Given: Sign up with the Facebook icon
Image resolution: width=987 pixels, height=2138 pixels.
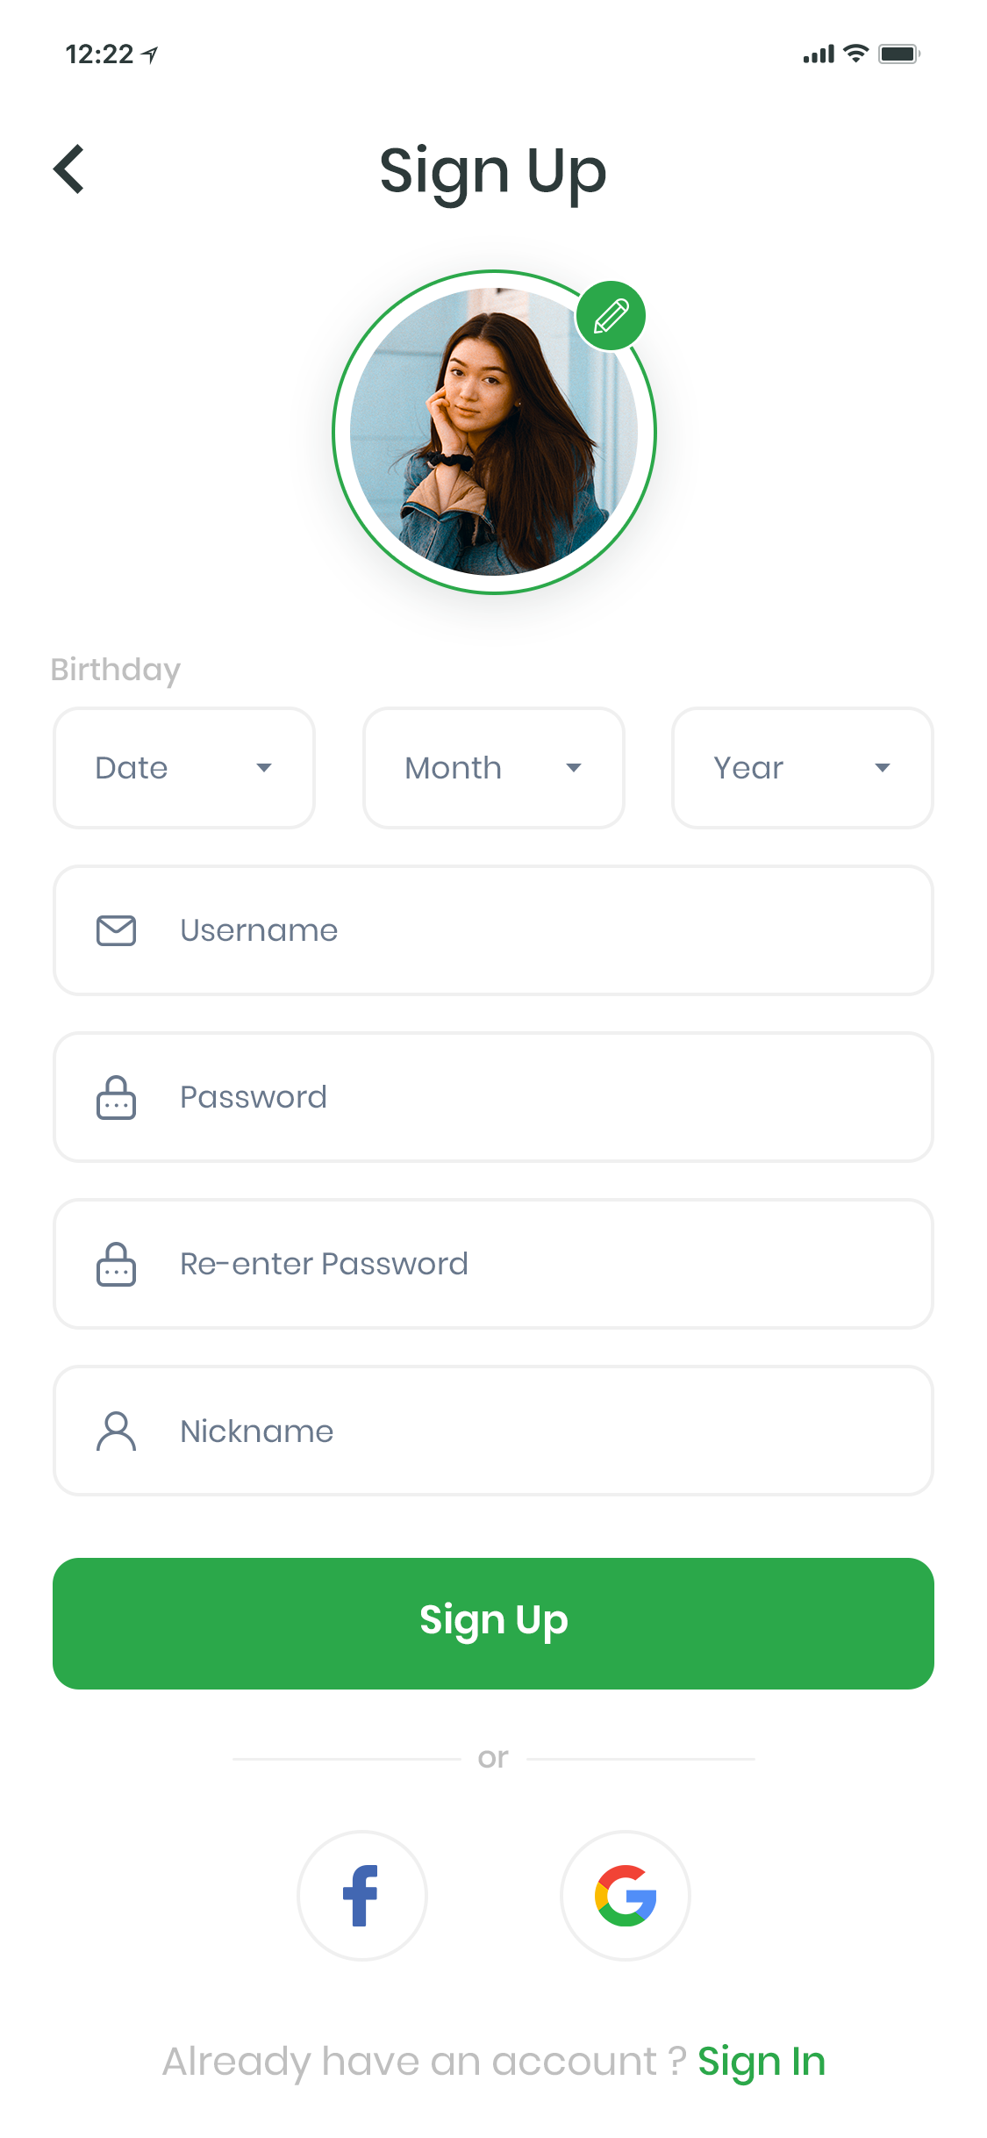Looking at the screenshot, I should click(x=362, y=1896).
